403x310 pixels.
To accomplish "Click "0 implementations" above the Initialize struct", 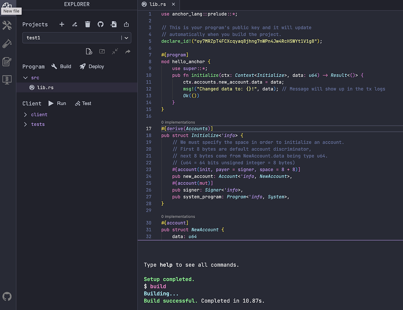I will tap(178, 122).
